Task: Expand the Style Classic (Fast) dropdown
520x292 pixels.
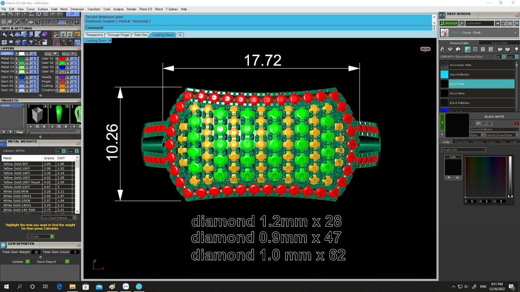Action: click(x=515, y=33)
